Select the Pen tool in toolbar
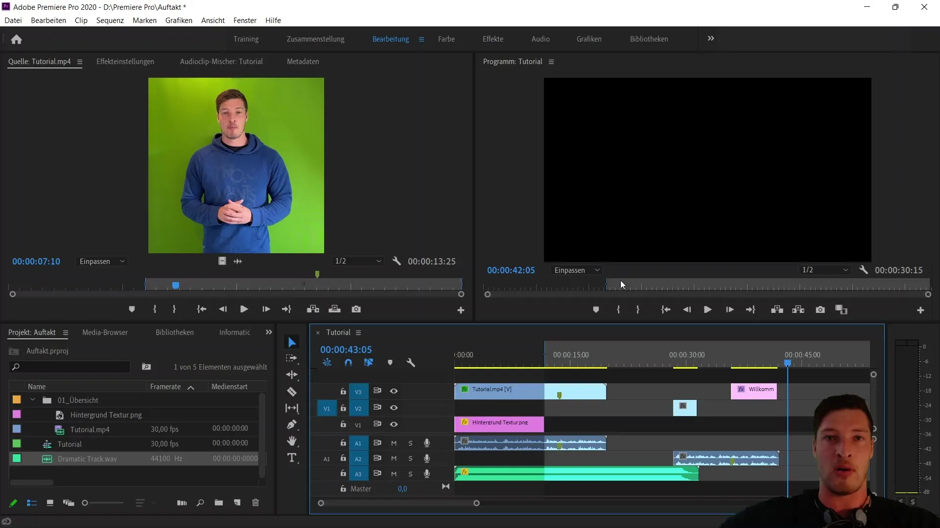 point(292,424)
